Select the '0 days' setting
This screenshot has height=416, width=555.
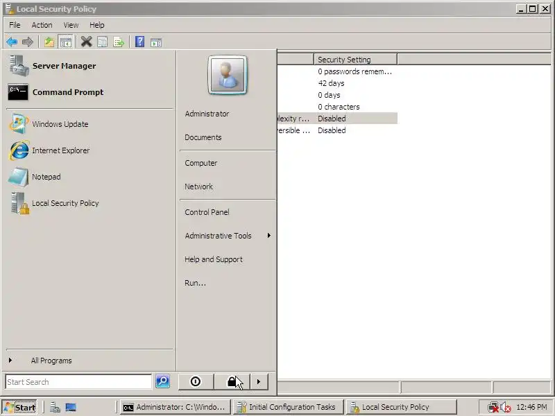(329, 95)
